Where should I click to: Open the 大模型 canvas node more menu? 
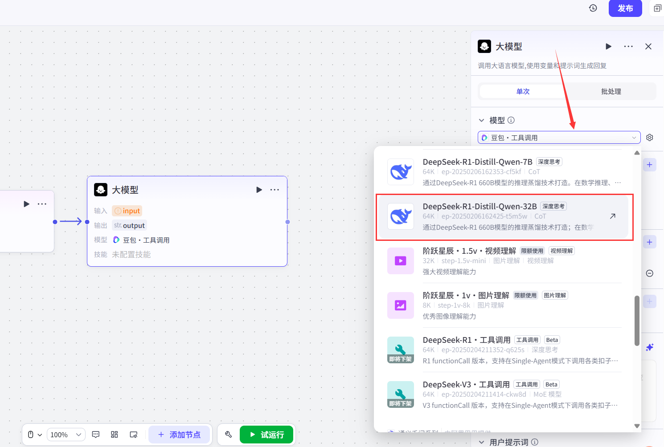[275, 190]
